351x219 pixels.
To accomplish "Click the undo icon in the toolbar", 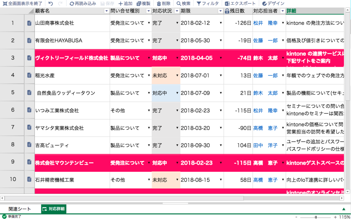I will coord(50,4).
